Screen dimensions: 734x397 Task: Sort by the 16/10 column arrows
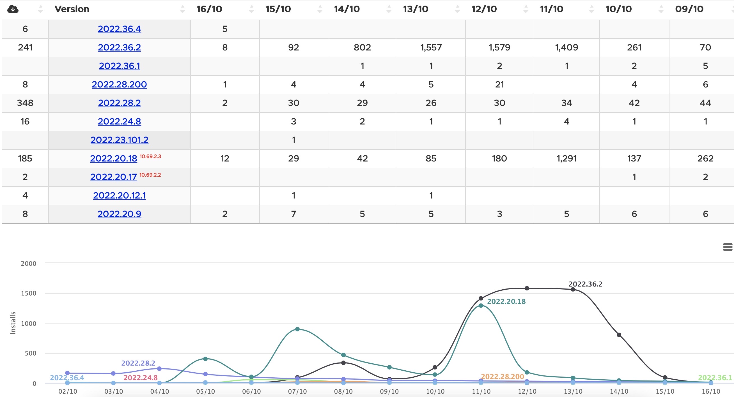(x=251, y=9)
